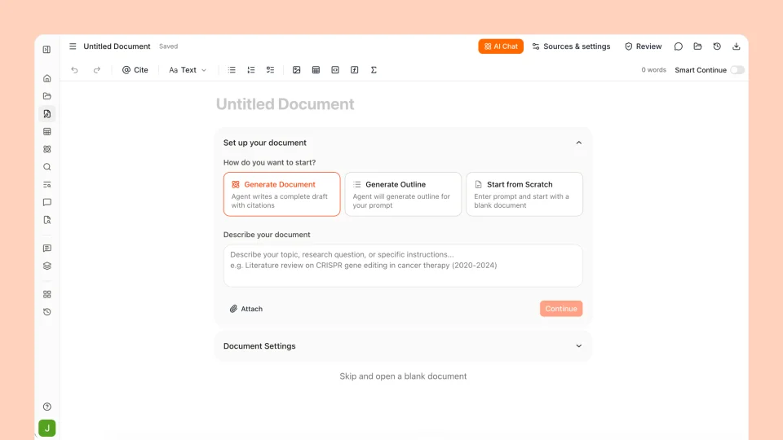
Task: Click the Untitled Document name in header
Action: [x=117, y=46]
